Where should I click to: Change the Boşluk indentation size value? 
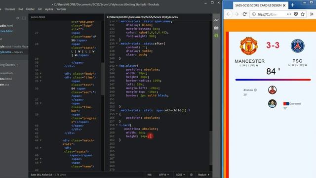coord(208,175)
